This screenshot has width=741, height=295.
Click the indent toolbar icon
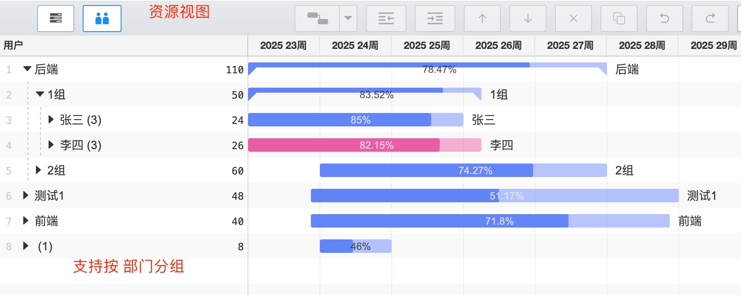[x=435, y=19]
